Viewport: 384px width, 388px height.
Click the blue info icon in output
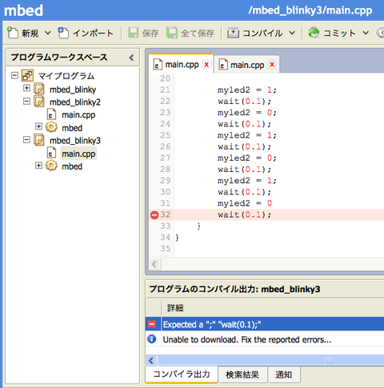152,339
